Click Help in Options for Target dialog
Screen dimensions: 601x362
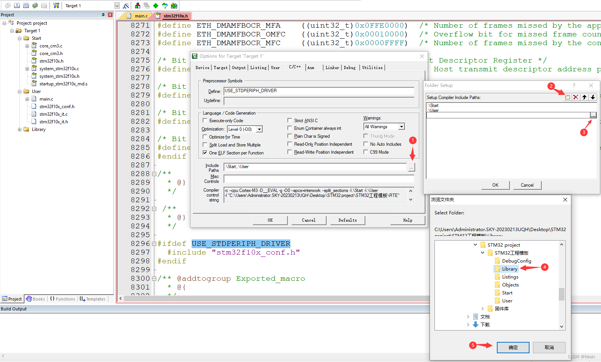tap(408, 220)
